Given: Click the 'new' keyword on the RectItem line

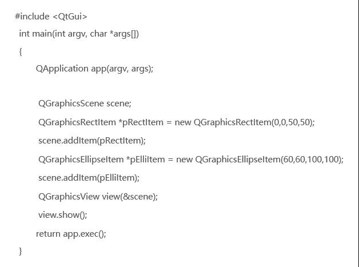Looking at the screenshot, I should point(183,122).
